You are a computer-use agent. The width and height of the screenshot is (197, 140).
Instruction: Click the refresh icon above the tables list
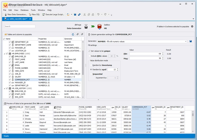73,34
